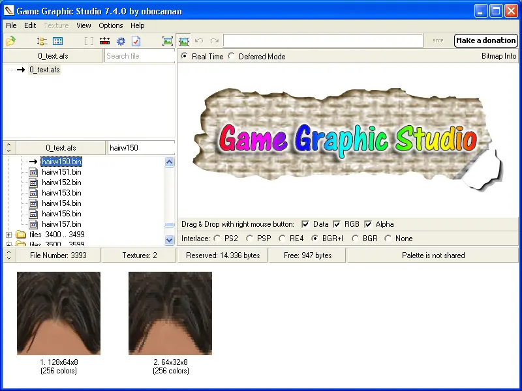Uncheck the RGB checkbox
The width and height of the screenshot is (522, 391).
[337, 224]
